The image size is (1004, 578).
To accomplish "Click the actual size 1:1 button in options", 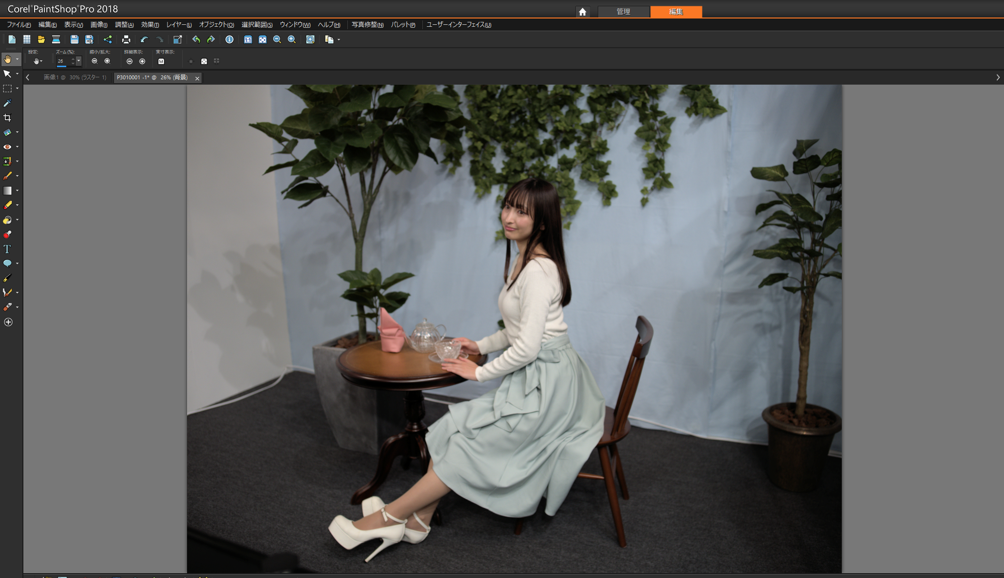I will pyautogui.click(x=161, y=61).
